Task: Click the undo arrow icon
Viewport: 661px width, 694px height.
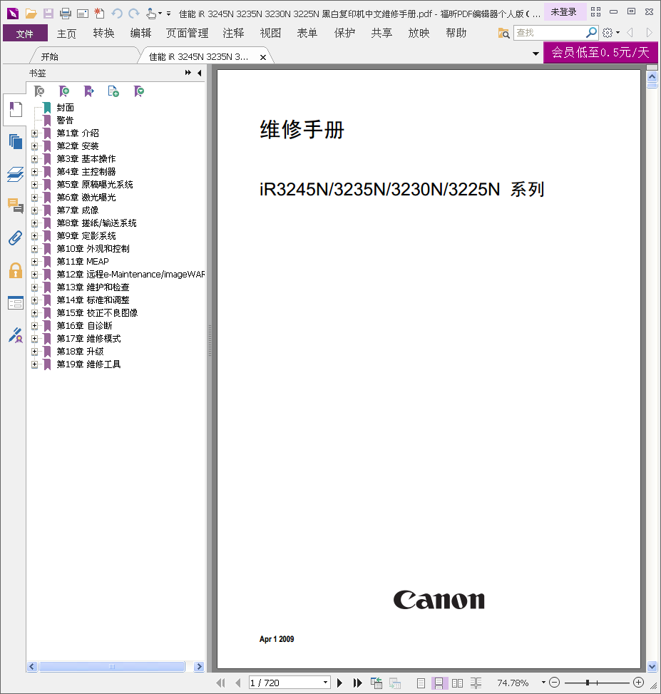Action: [x=117, y=14]
